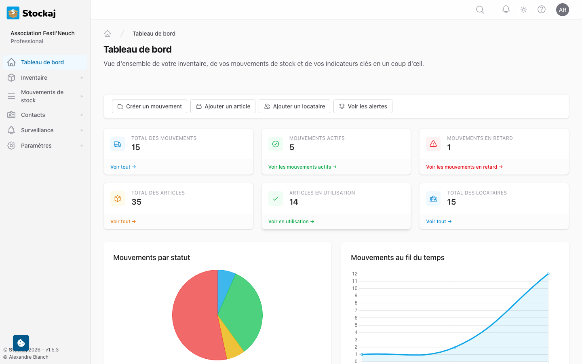Click the Stockaj logo icon
582x364 pixels.
click(13, 13)
